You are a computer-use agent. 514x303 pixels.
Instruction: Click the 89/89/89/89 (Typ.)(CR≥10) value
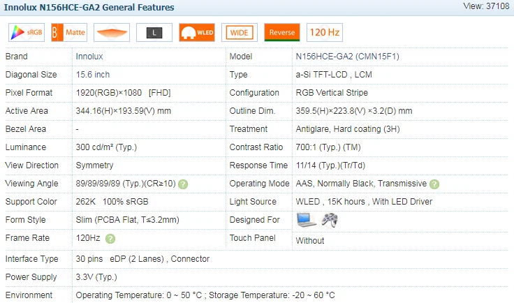click(126, 184)
